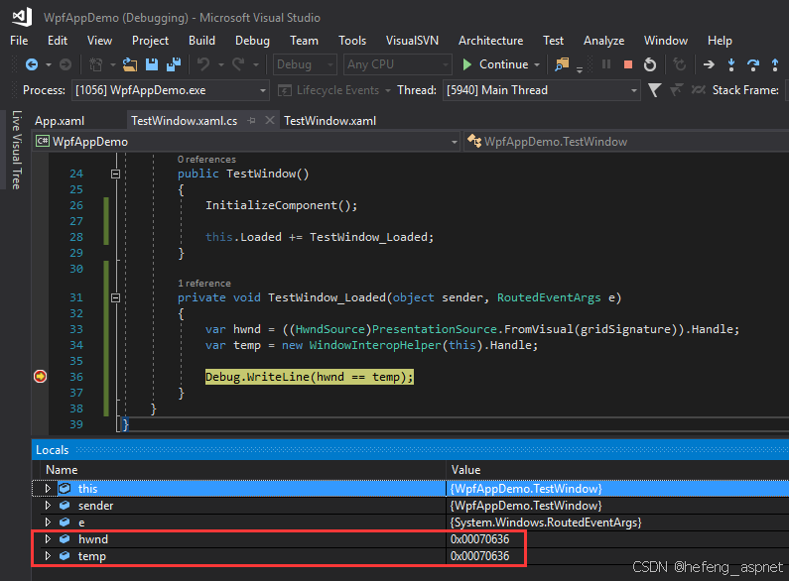
Task: Open the Test menu
Action: click(x=553, y=41)
